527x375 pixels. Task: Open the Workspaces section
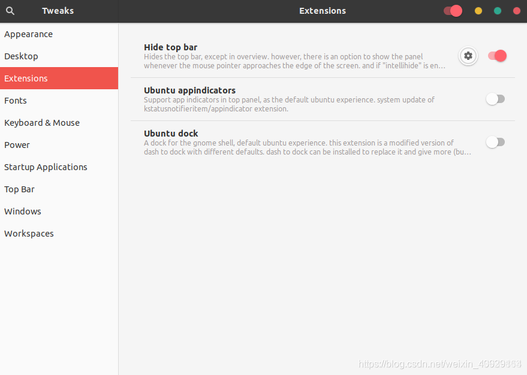click(59, 233)
